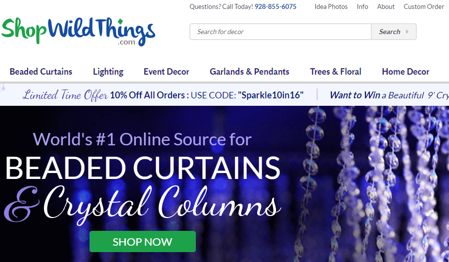Open the Idea Photos link
This screenshot has height=262, width=449.
pyautogui.click(x=331, y=6)
